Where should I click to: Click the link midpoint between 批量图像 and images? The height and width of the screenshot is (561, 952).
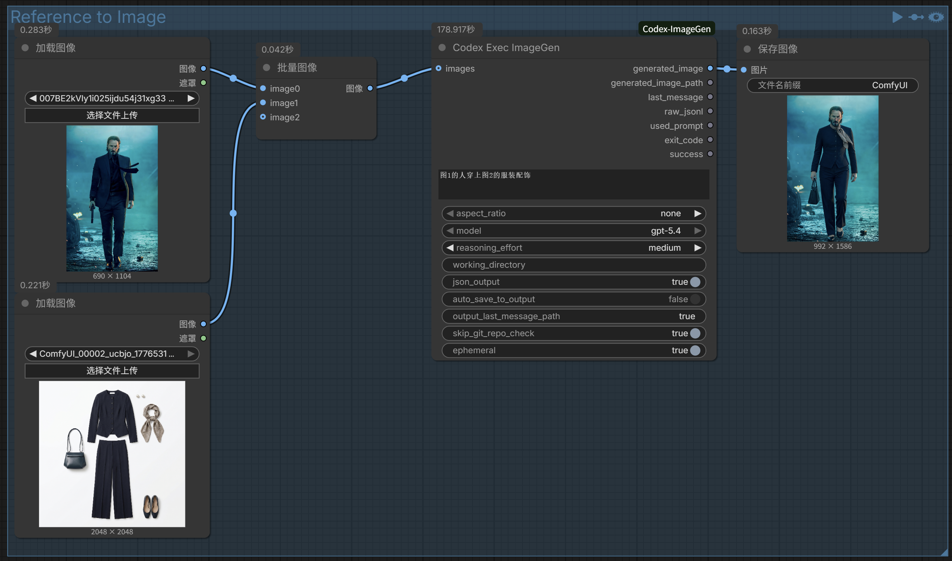click(x=404, y=78)
